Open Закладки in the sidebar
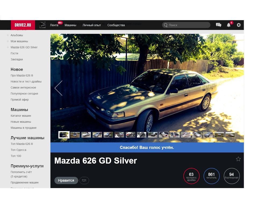The image size is (258, 206). (17, 59)
